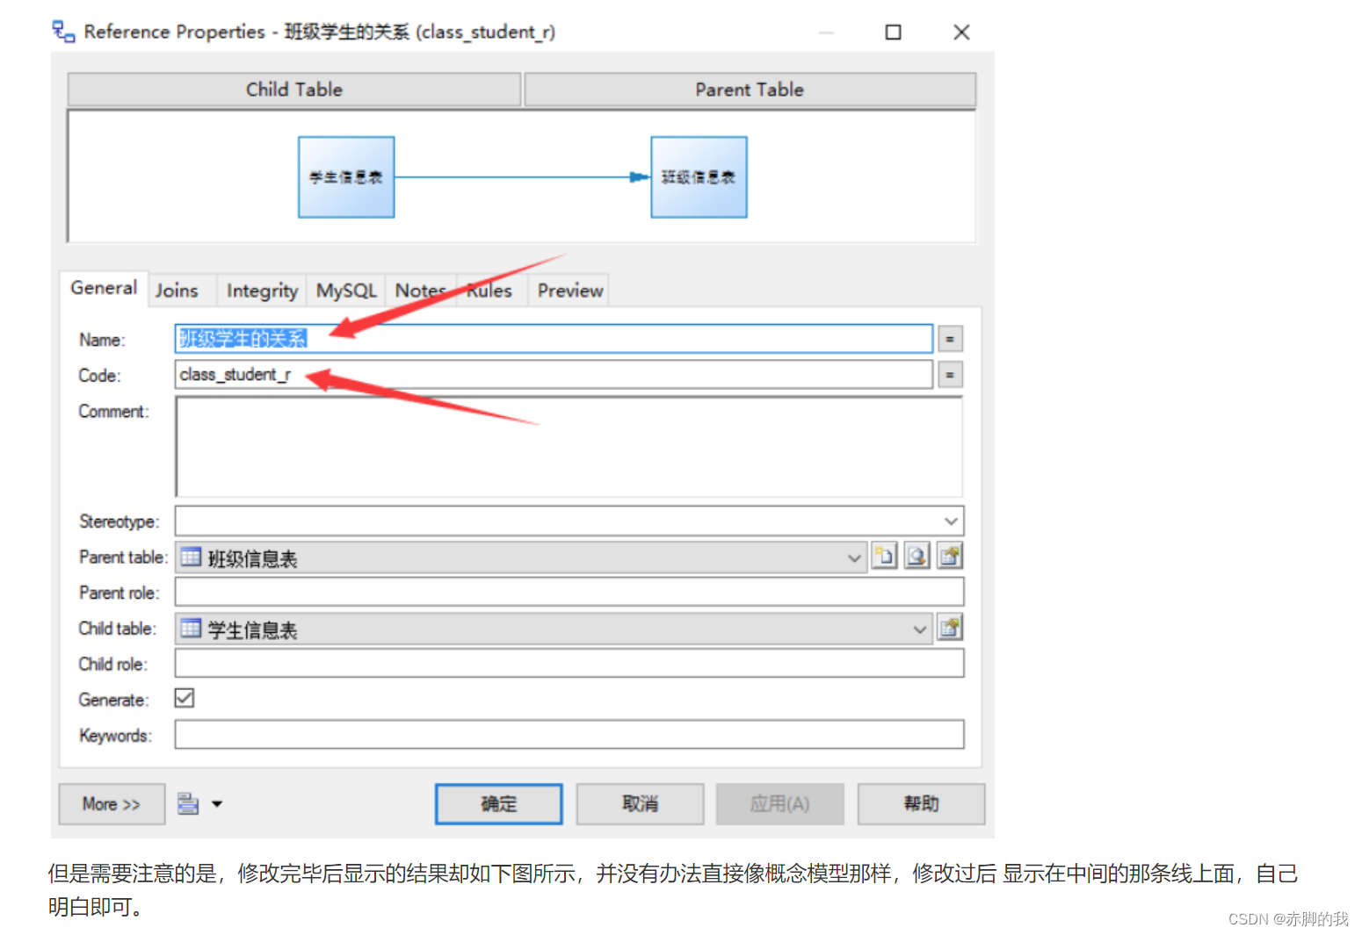This screenshot has width=1362, height=935.
Task: Open the Preview tab
Action: pyautogui.click(x=570, y=291)
